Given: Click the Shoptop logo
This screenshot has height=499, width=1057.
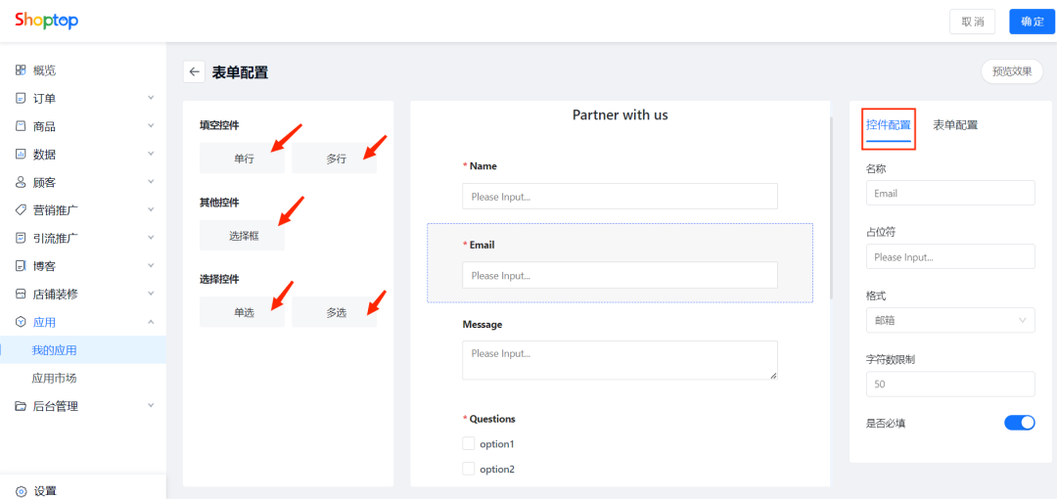Looking at the screenshot, I should point(47,21).
